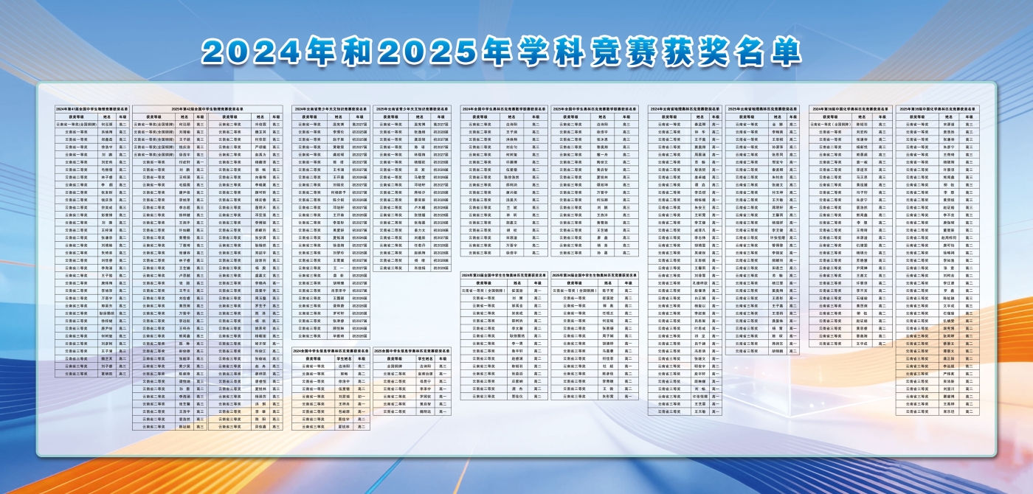Click the poster title "2024年和2025年学科竞赛获奖名单"
This screenshot has height=494, width=1033.
pos(502,51)
